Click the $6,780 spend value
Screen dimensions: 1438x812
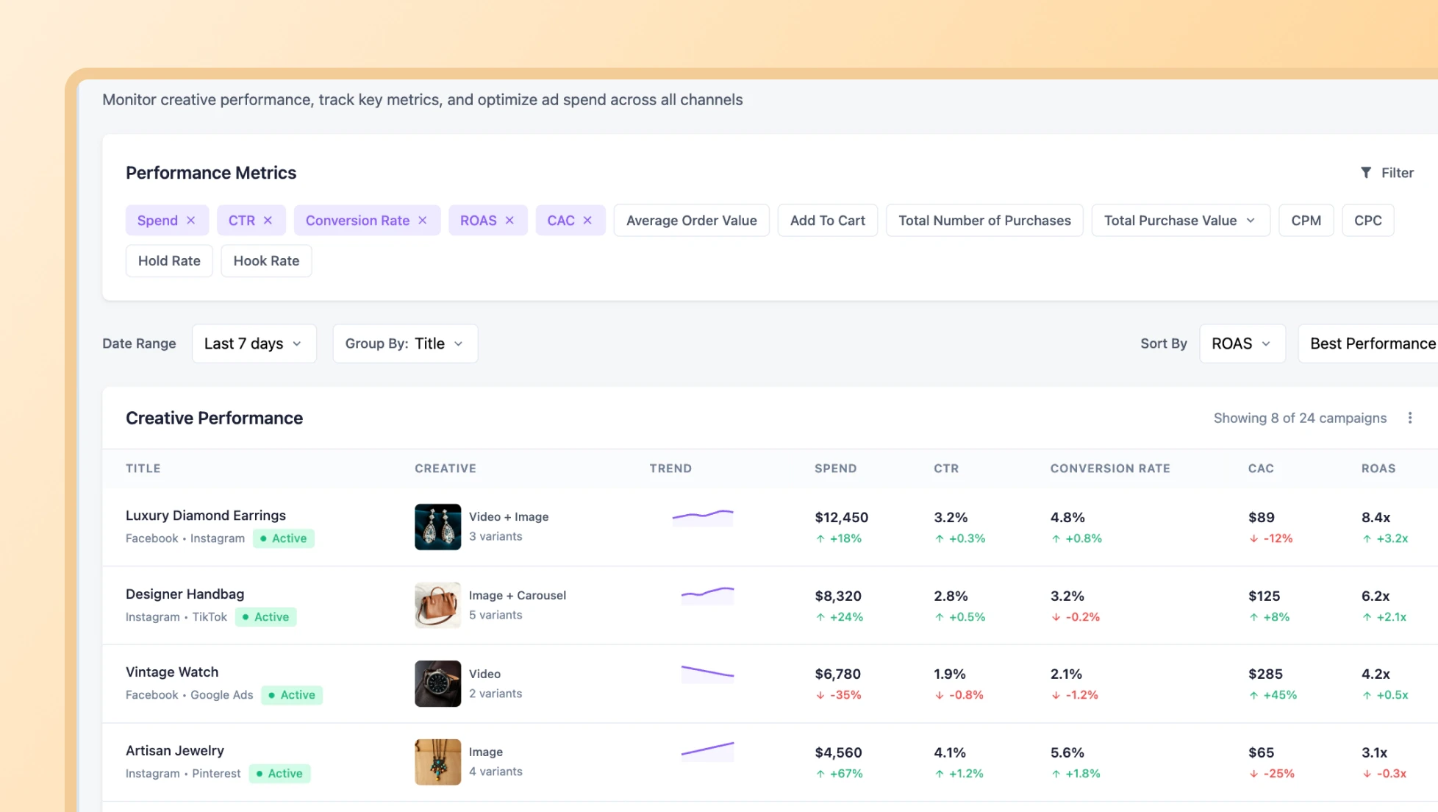837,674
